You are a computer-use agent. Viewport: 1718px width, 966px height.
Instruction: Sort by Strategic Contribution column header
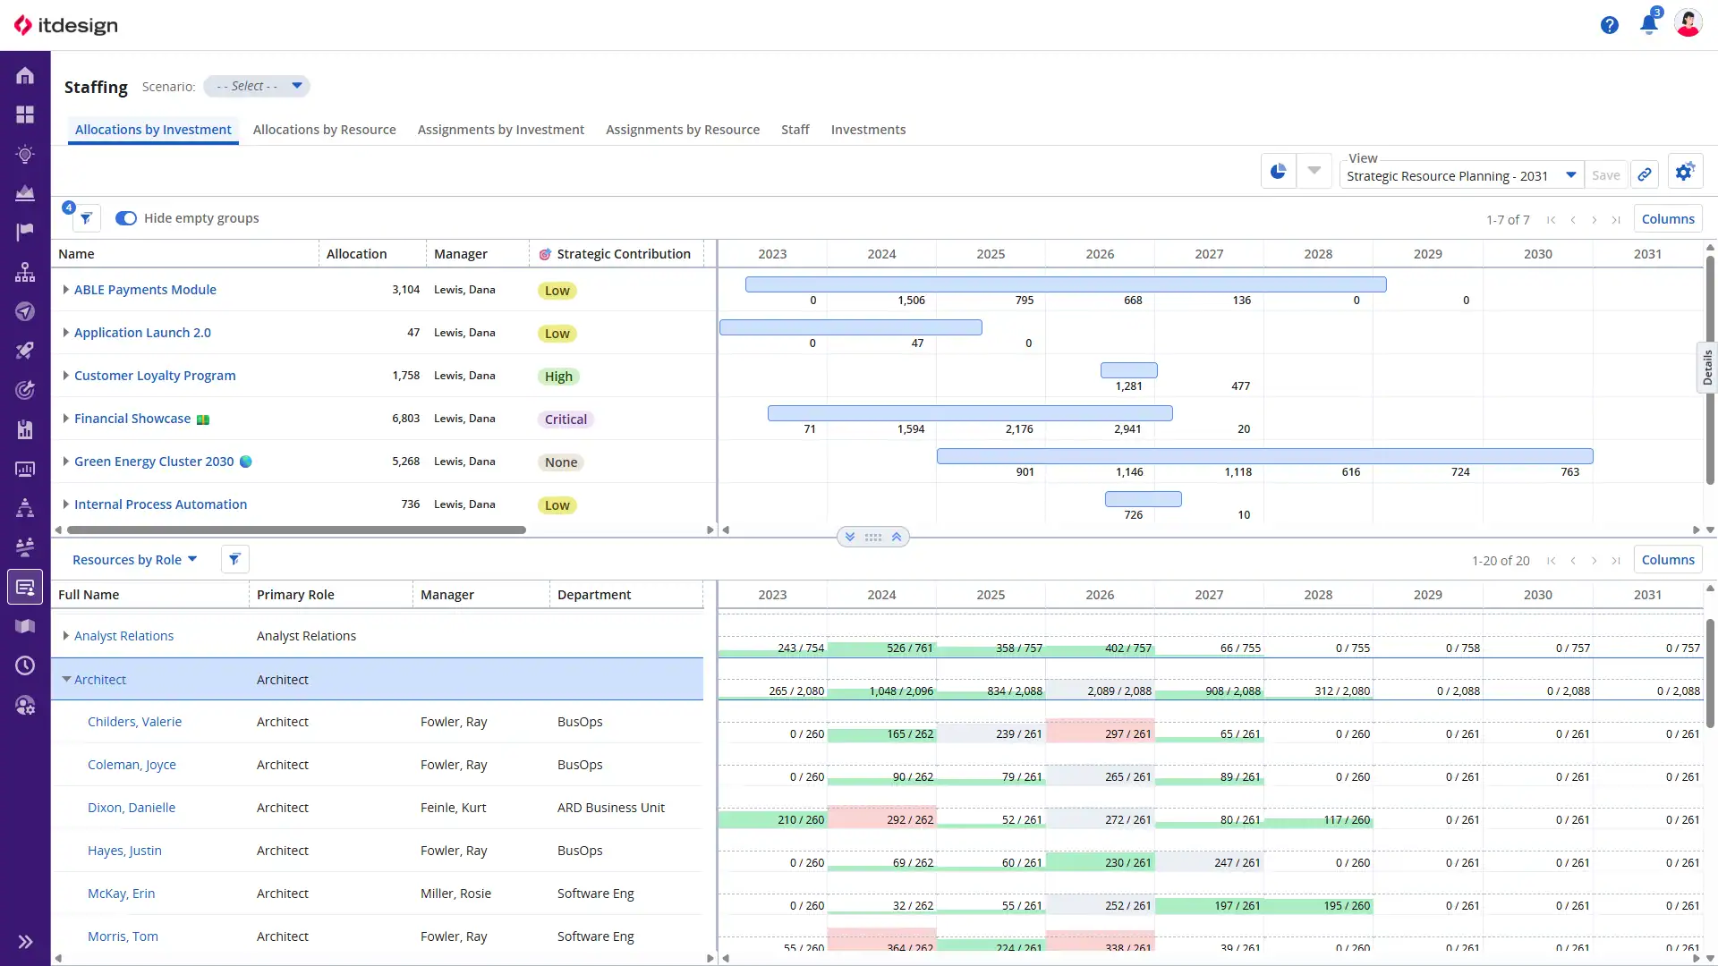click(623, 254)
